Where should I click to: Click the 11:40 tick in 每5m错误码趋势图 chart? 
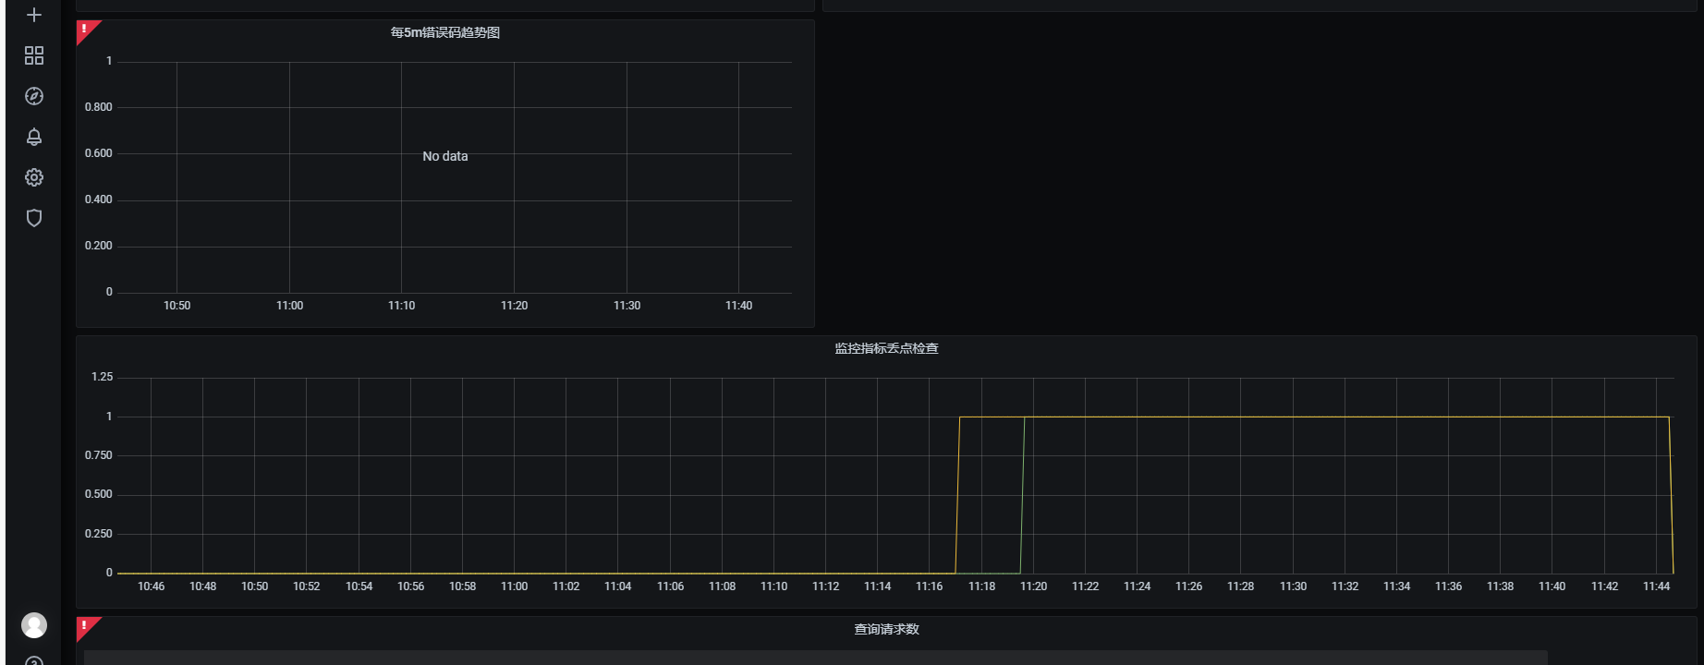click(x=738, y=306)
